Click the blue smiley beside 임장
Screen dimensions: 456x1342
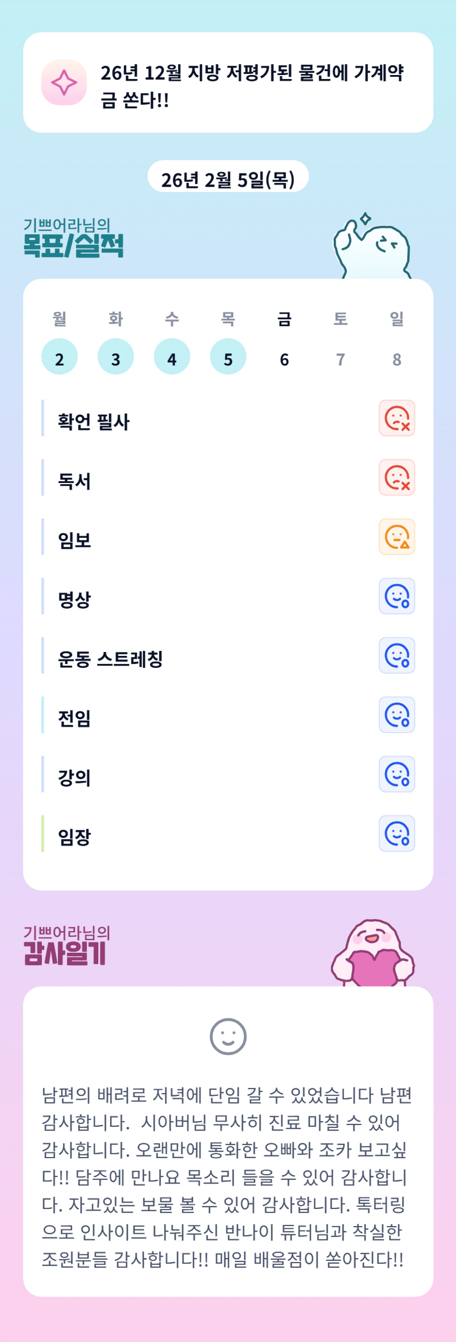(x=396, y=834)
